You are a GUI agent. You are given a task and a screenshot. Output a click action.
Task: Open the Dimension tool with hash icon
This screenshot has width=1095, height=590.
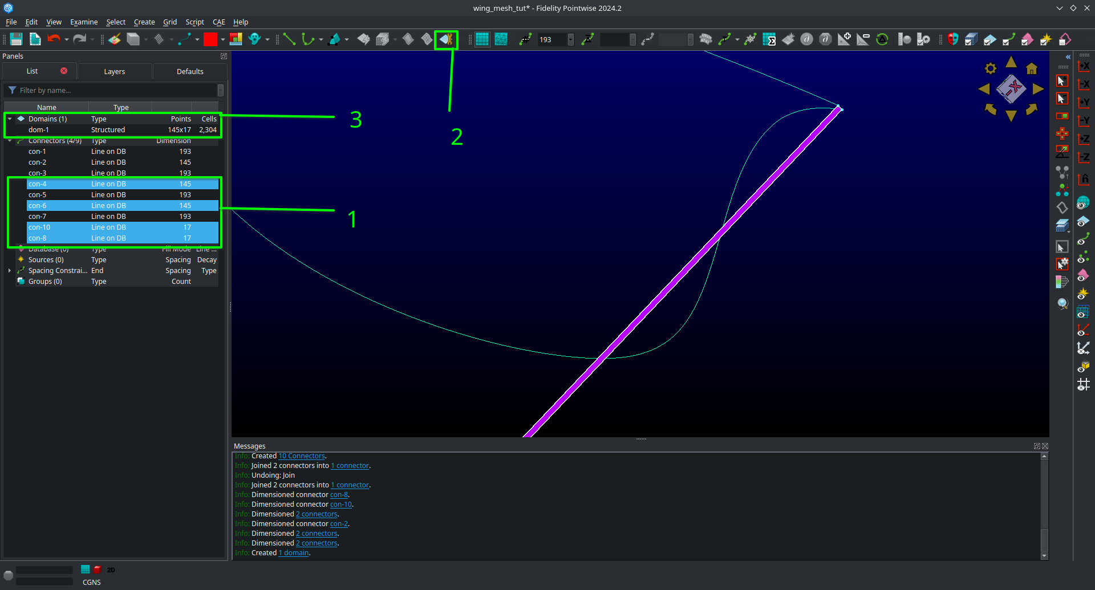point(525,39)
